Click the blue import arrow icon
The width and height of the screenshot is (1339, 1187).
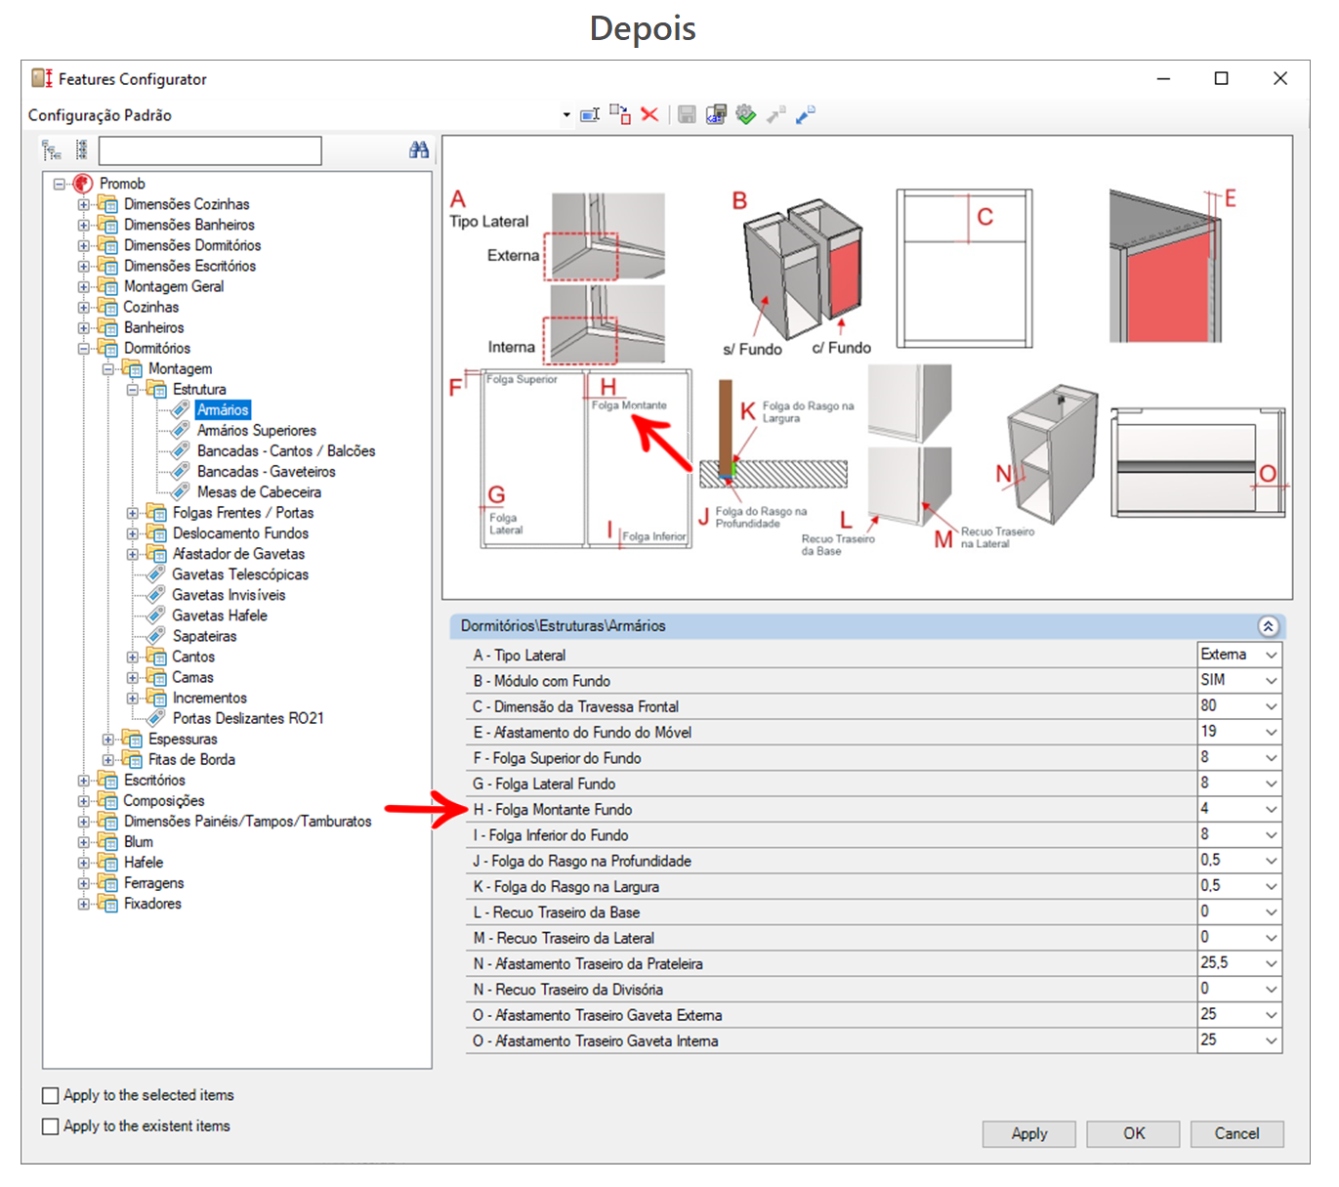click(805, 115)
